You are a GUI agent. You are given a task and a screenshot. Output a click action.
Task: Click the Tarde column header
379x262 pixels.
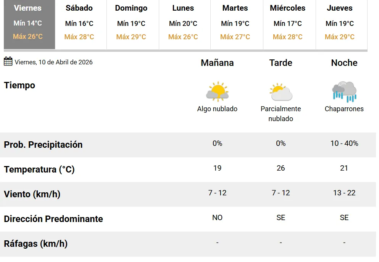tap(281, 63)
